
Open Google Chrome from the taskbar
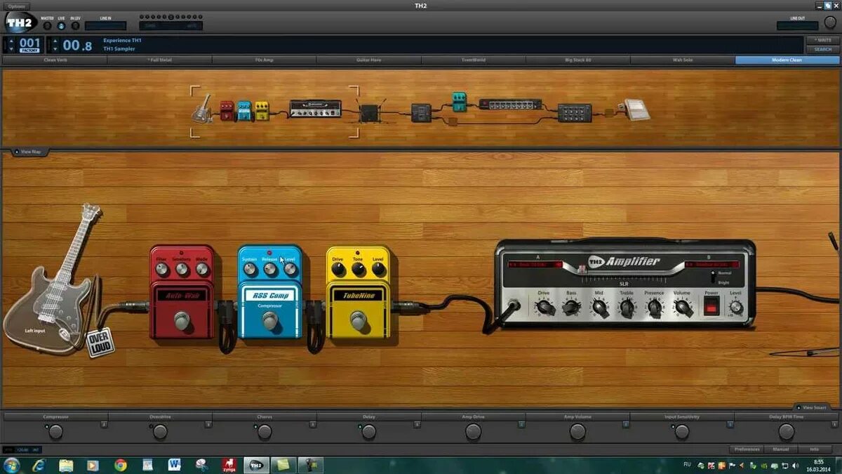pos(121,465)
